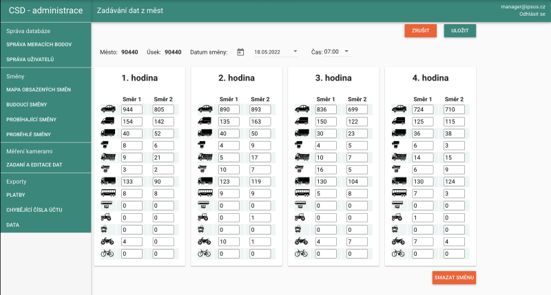The image size is (551, 295).
Task: Click the car icon in 1. hodina
Action: click(x=107, y=109)
